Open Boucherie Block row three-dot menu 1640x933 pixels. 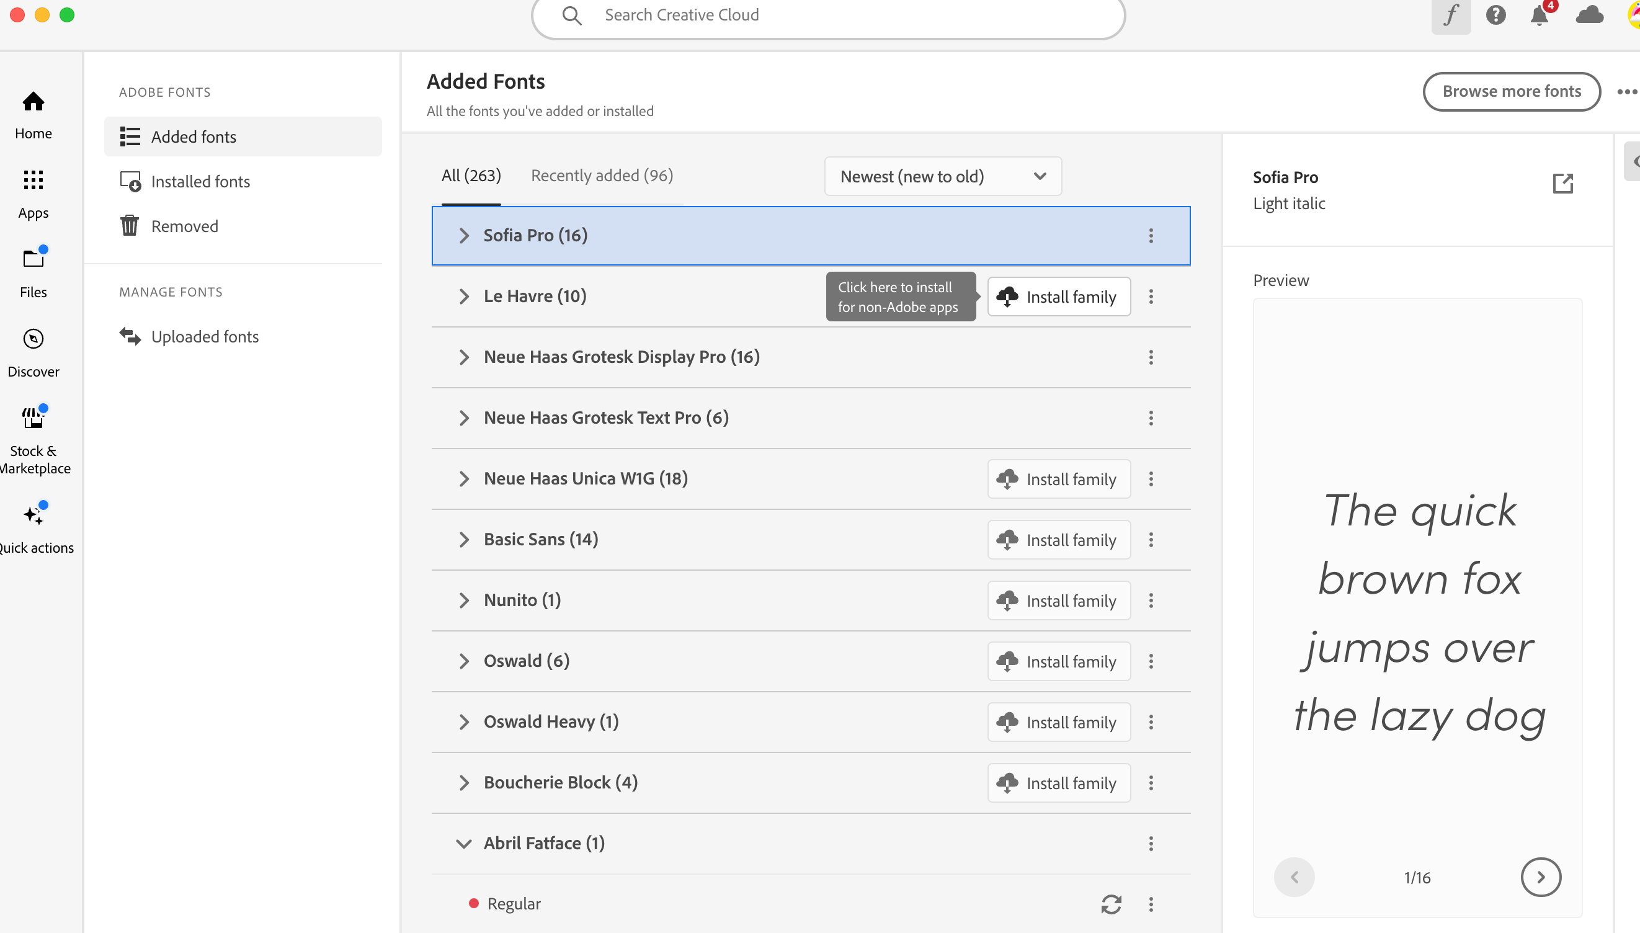(1151, 783)
